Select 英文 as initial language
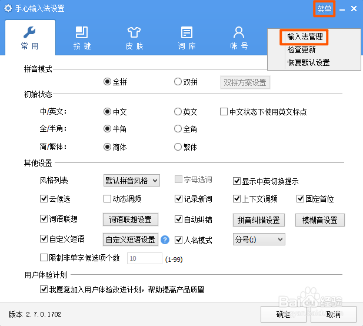The height and width of the screenshot is (326, 363). click(x=178, y=112)
